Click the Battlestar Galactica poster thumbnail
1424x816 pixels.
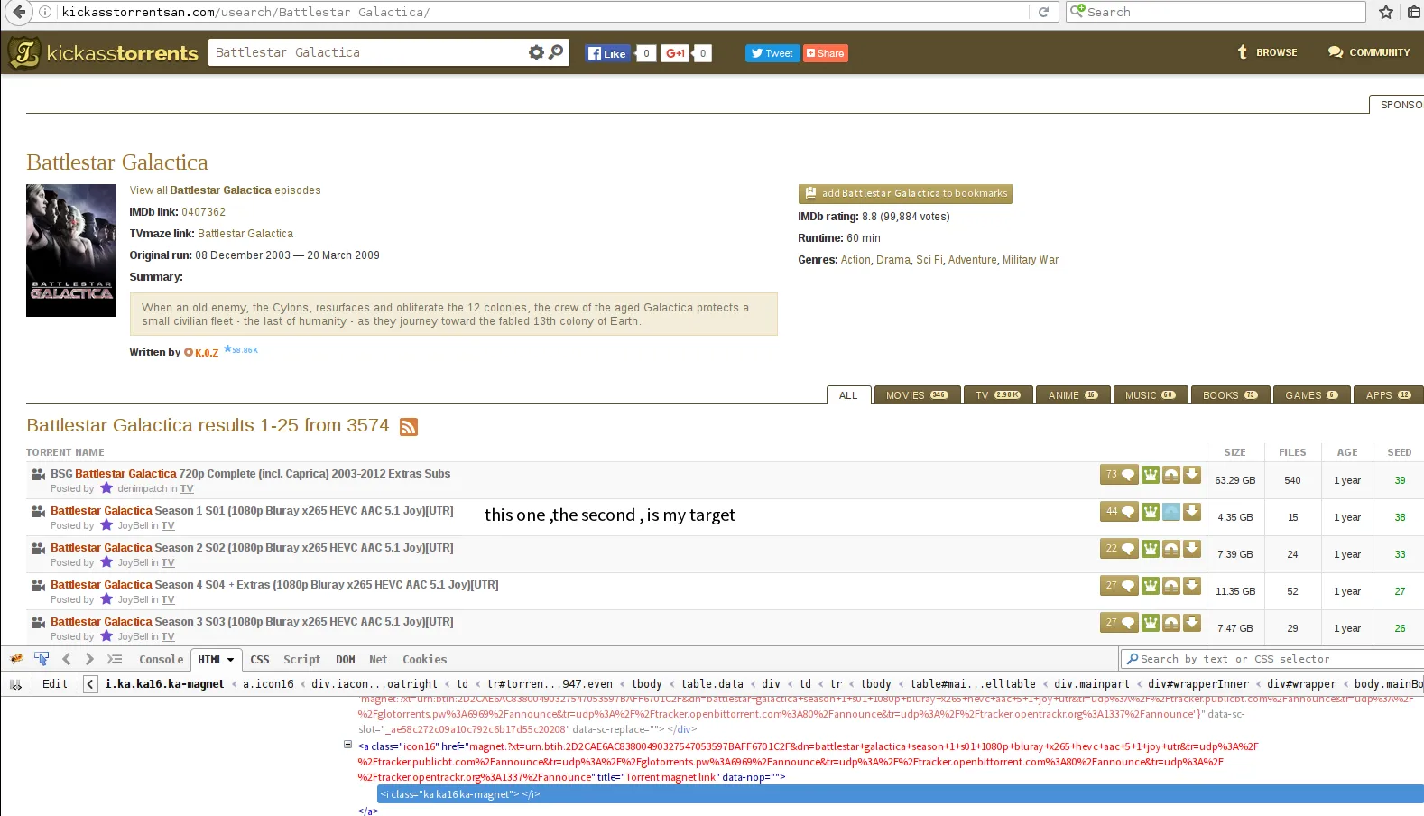pos(71,250)
